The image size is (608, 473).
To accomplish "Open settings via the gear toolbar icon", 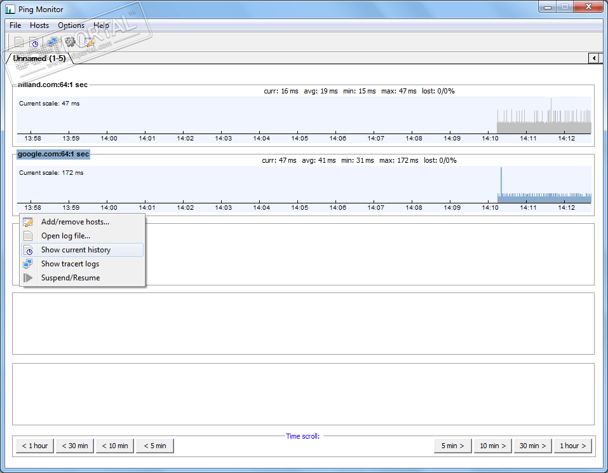I will coord(70,41).
